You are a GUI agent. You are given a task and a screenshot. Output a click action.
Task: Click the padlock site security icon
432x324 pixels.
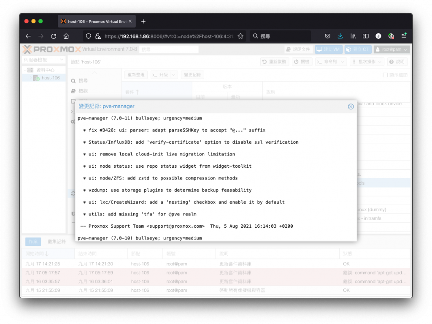[98, 36]
